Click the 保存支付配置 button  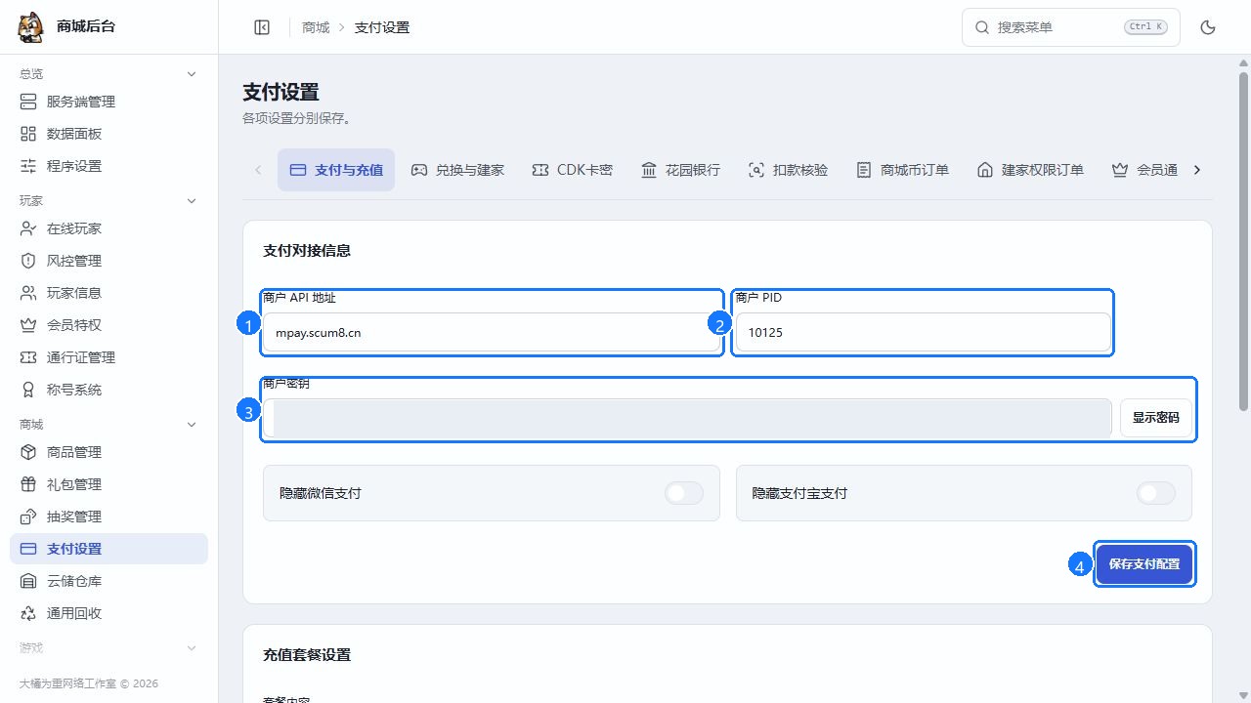[x=1144, y=564]
